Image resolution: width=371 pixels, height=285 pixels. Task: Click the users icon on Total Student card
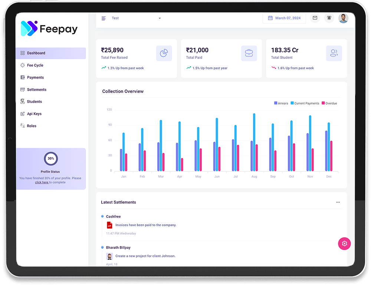[x=334, y=53]
